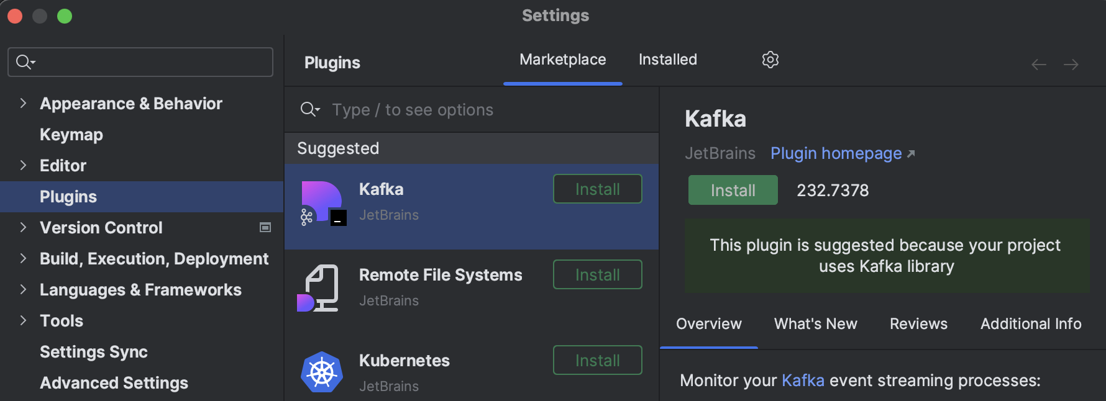Viewport: 1106px width, 401px height.
Task: Click the plugin search input field
Action: (x=485, y=110)
